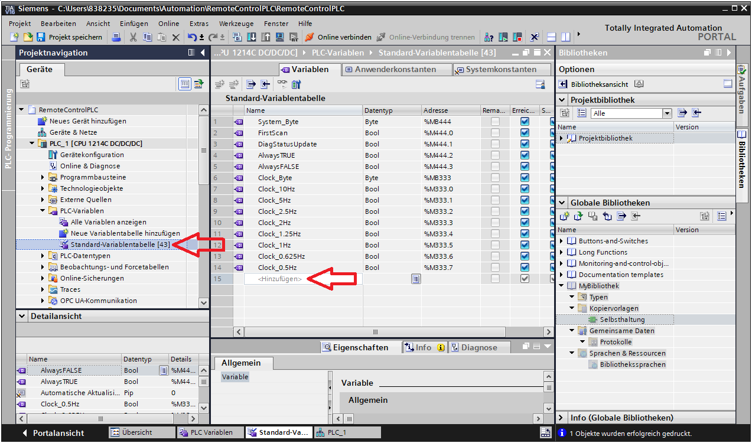This screenshot has height=443, width=752.
Task: Expand the Buttons-and-Switches library
Action: coord(562,241)
